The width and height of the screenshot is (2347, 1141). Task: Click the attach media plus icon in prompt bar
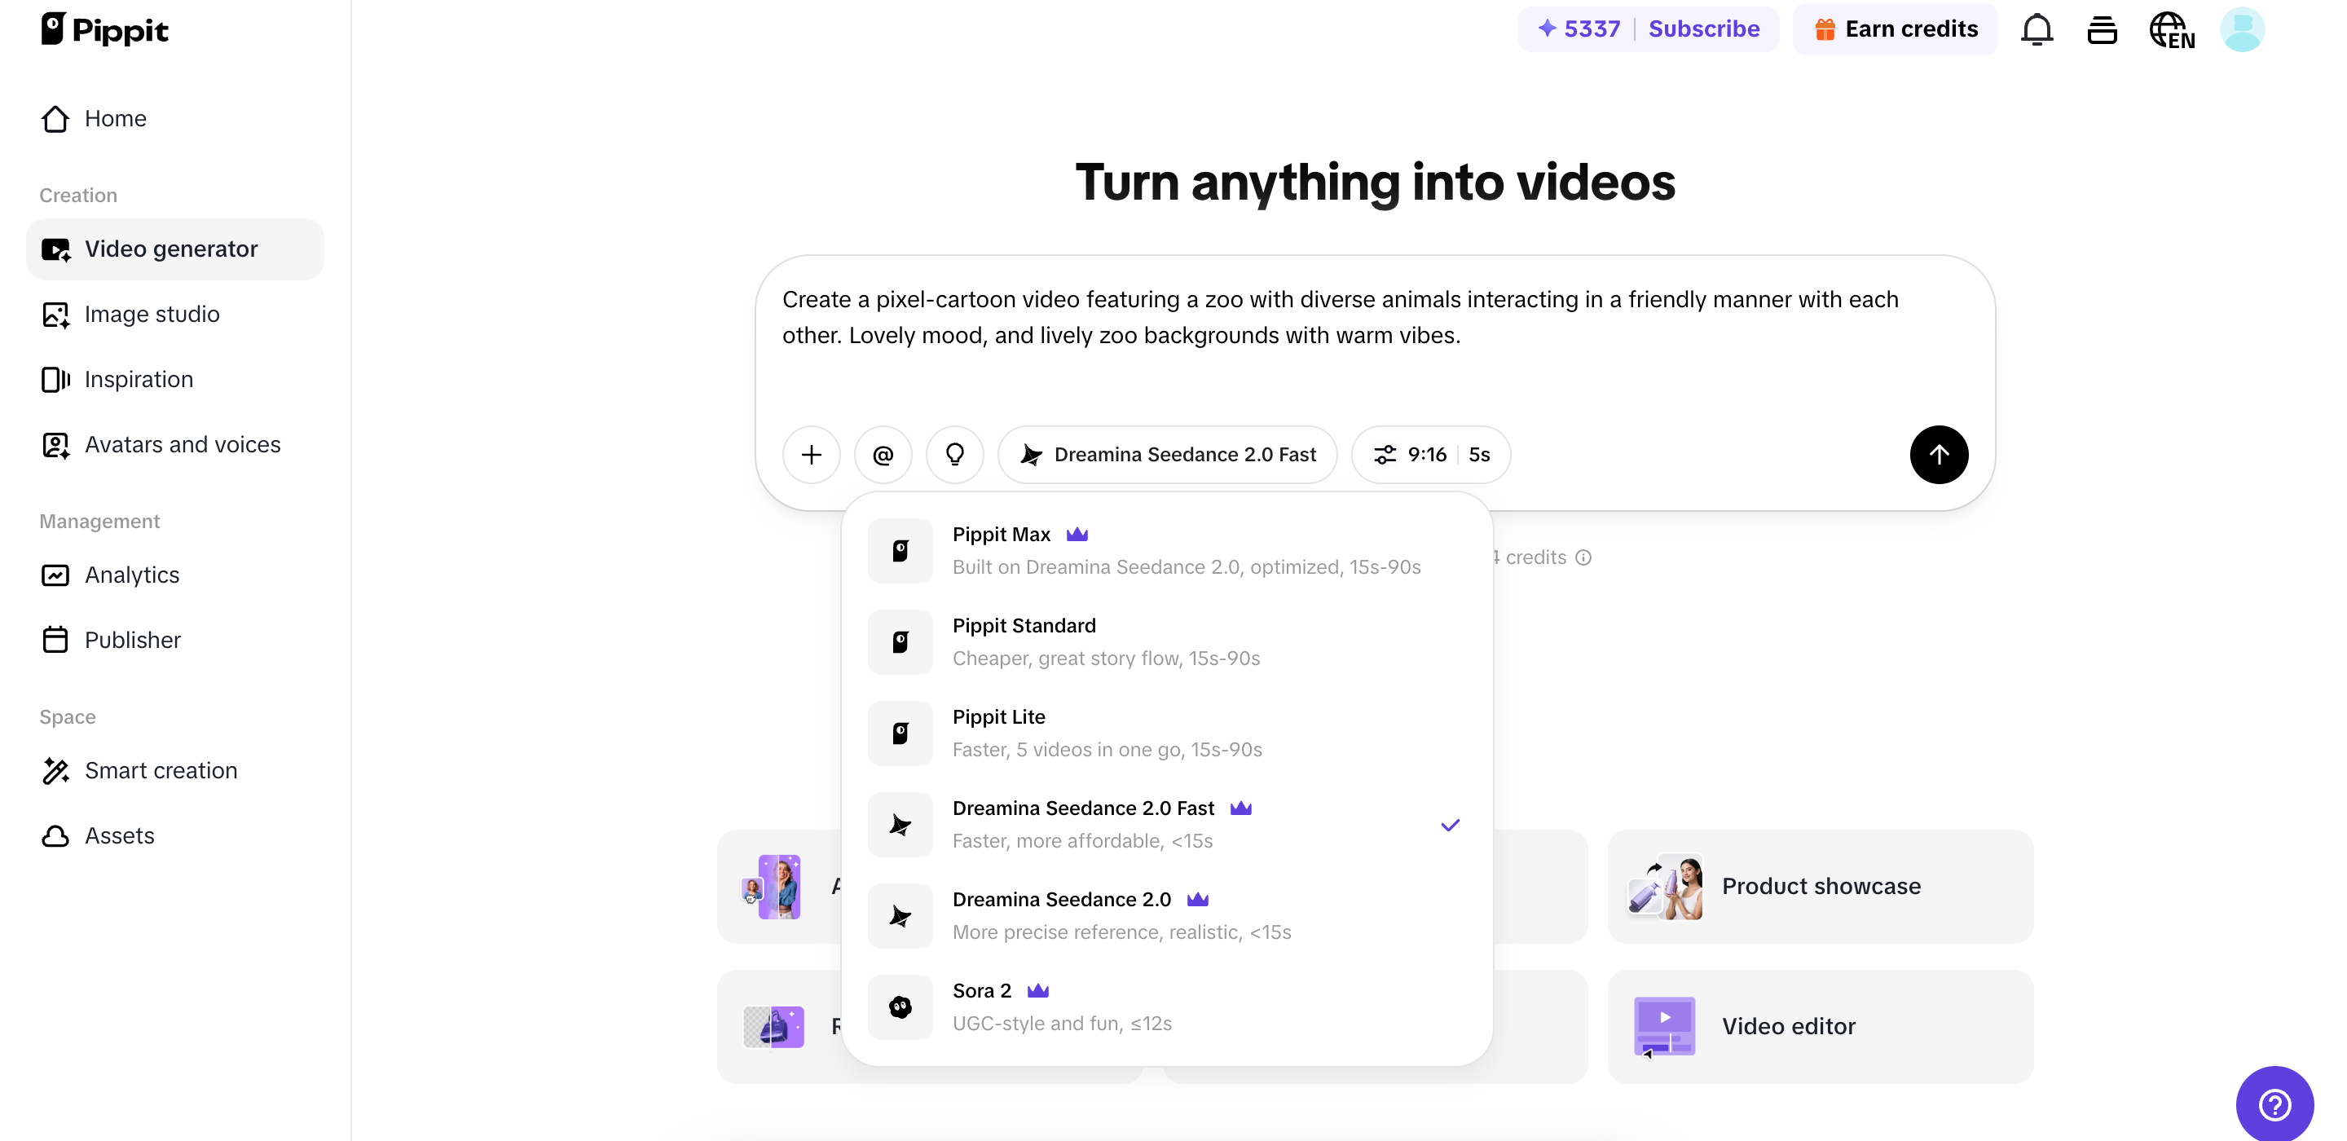(810, 454)
